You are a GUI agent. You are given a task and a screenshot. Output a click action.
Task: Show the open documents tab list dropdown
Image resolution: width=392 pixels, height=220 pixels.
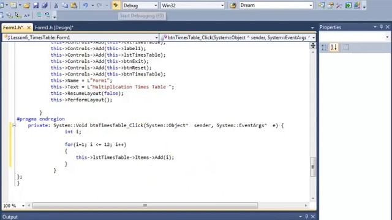312,28
